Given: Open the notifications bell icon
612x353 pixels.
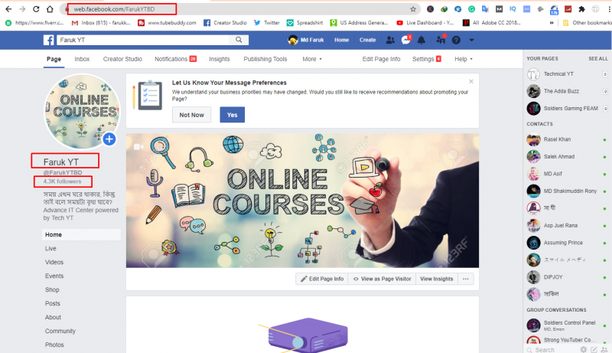Looking at the screenshot, I should [422, 40].
